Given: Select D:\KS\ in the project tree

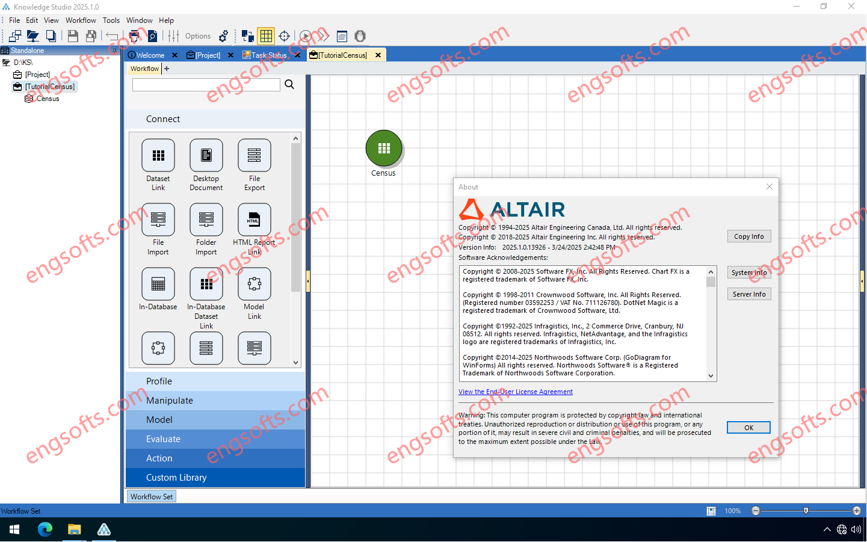Looking at the screenshot, I should (23, 63).
